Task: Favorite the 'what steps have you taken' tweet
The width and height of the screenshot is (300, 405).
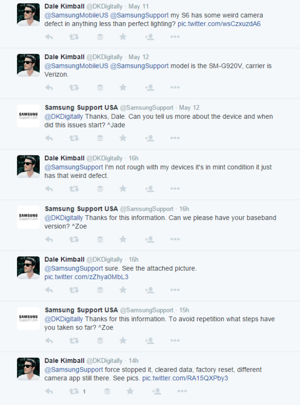Action: tap(123, 341)
